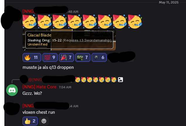Click the May 11, 2025 date divider

pos(168,2)
